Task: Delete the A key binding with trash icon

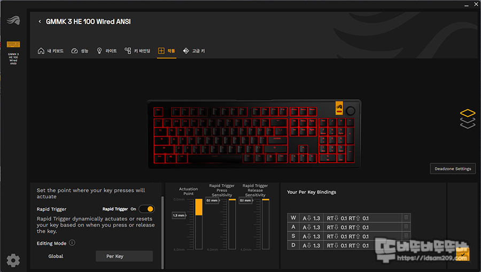Action: tap(406, 227)
